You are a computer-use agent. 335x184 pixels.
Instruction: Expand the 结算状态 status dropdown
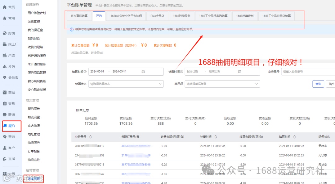tap(126, 84)
